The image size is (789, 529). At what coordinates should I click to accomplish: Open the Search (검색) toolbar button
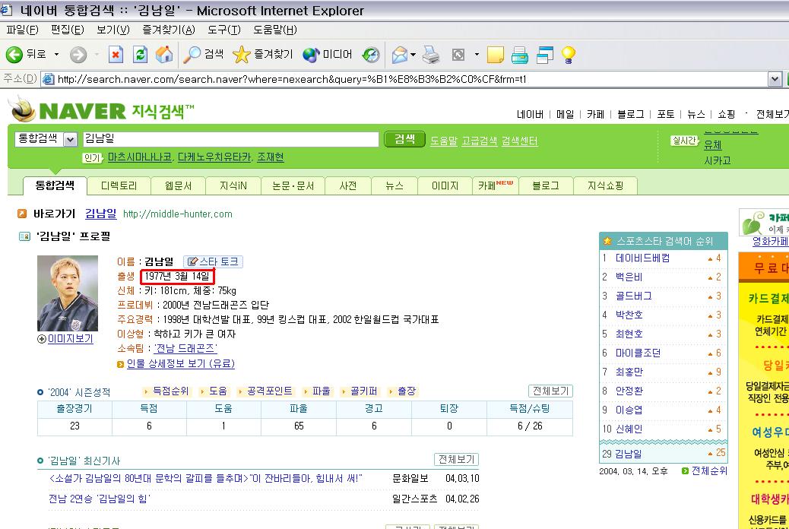[203, 55]
